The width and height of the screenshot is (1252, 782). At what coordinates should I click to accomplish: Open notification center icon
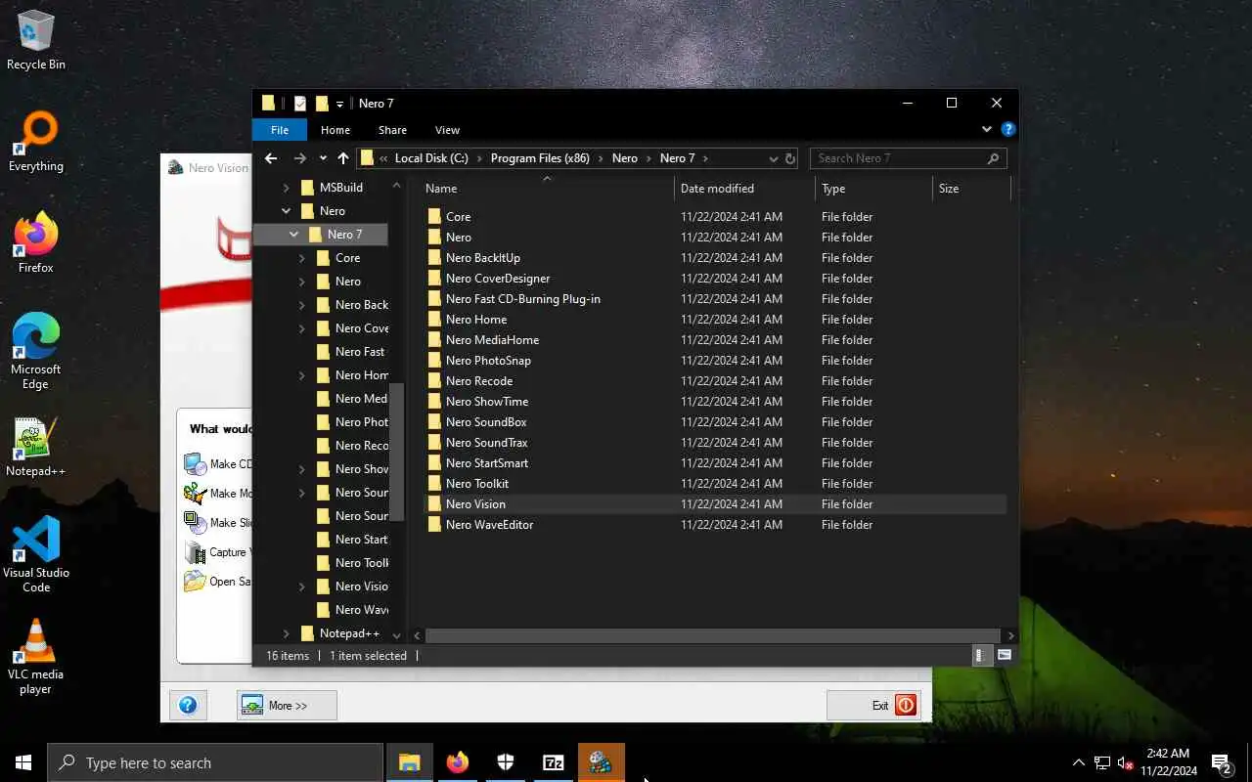pyautogui.click(x=1222, y=762)
